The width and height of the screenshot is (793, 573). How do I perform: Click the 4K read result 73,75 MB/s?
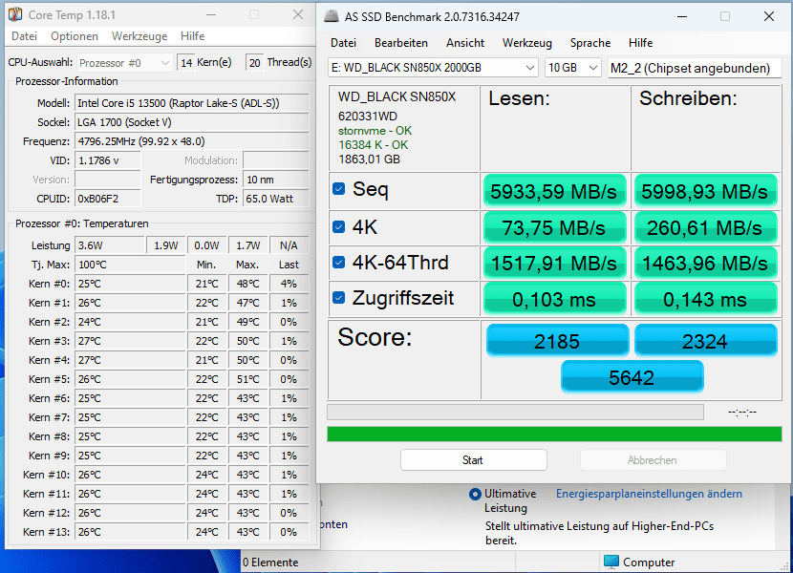554,227
